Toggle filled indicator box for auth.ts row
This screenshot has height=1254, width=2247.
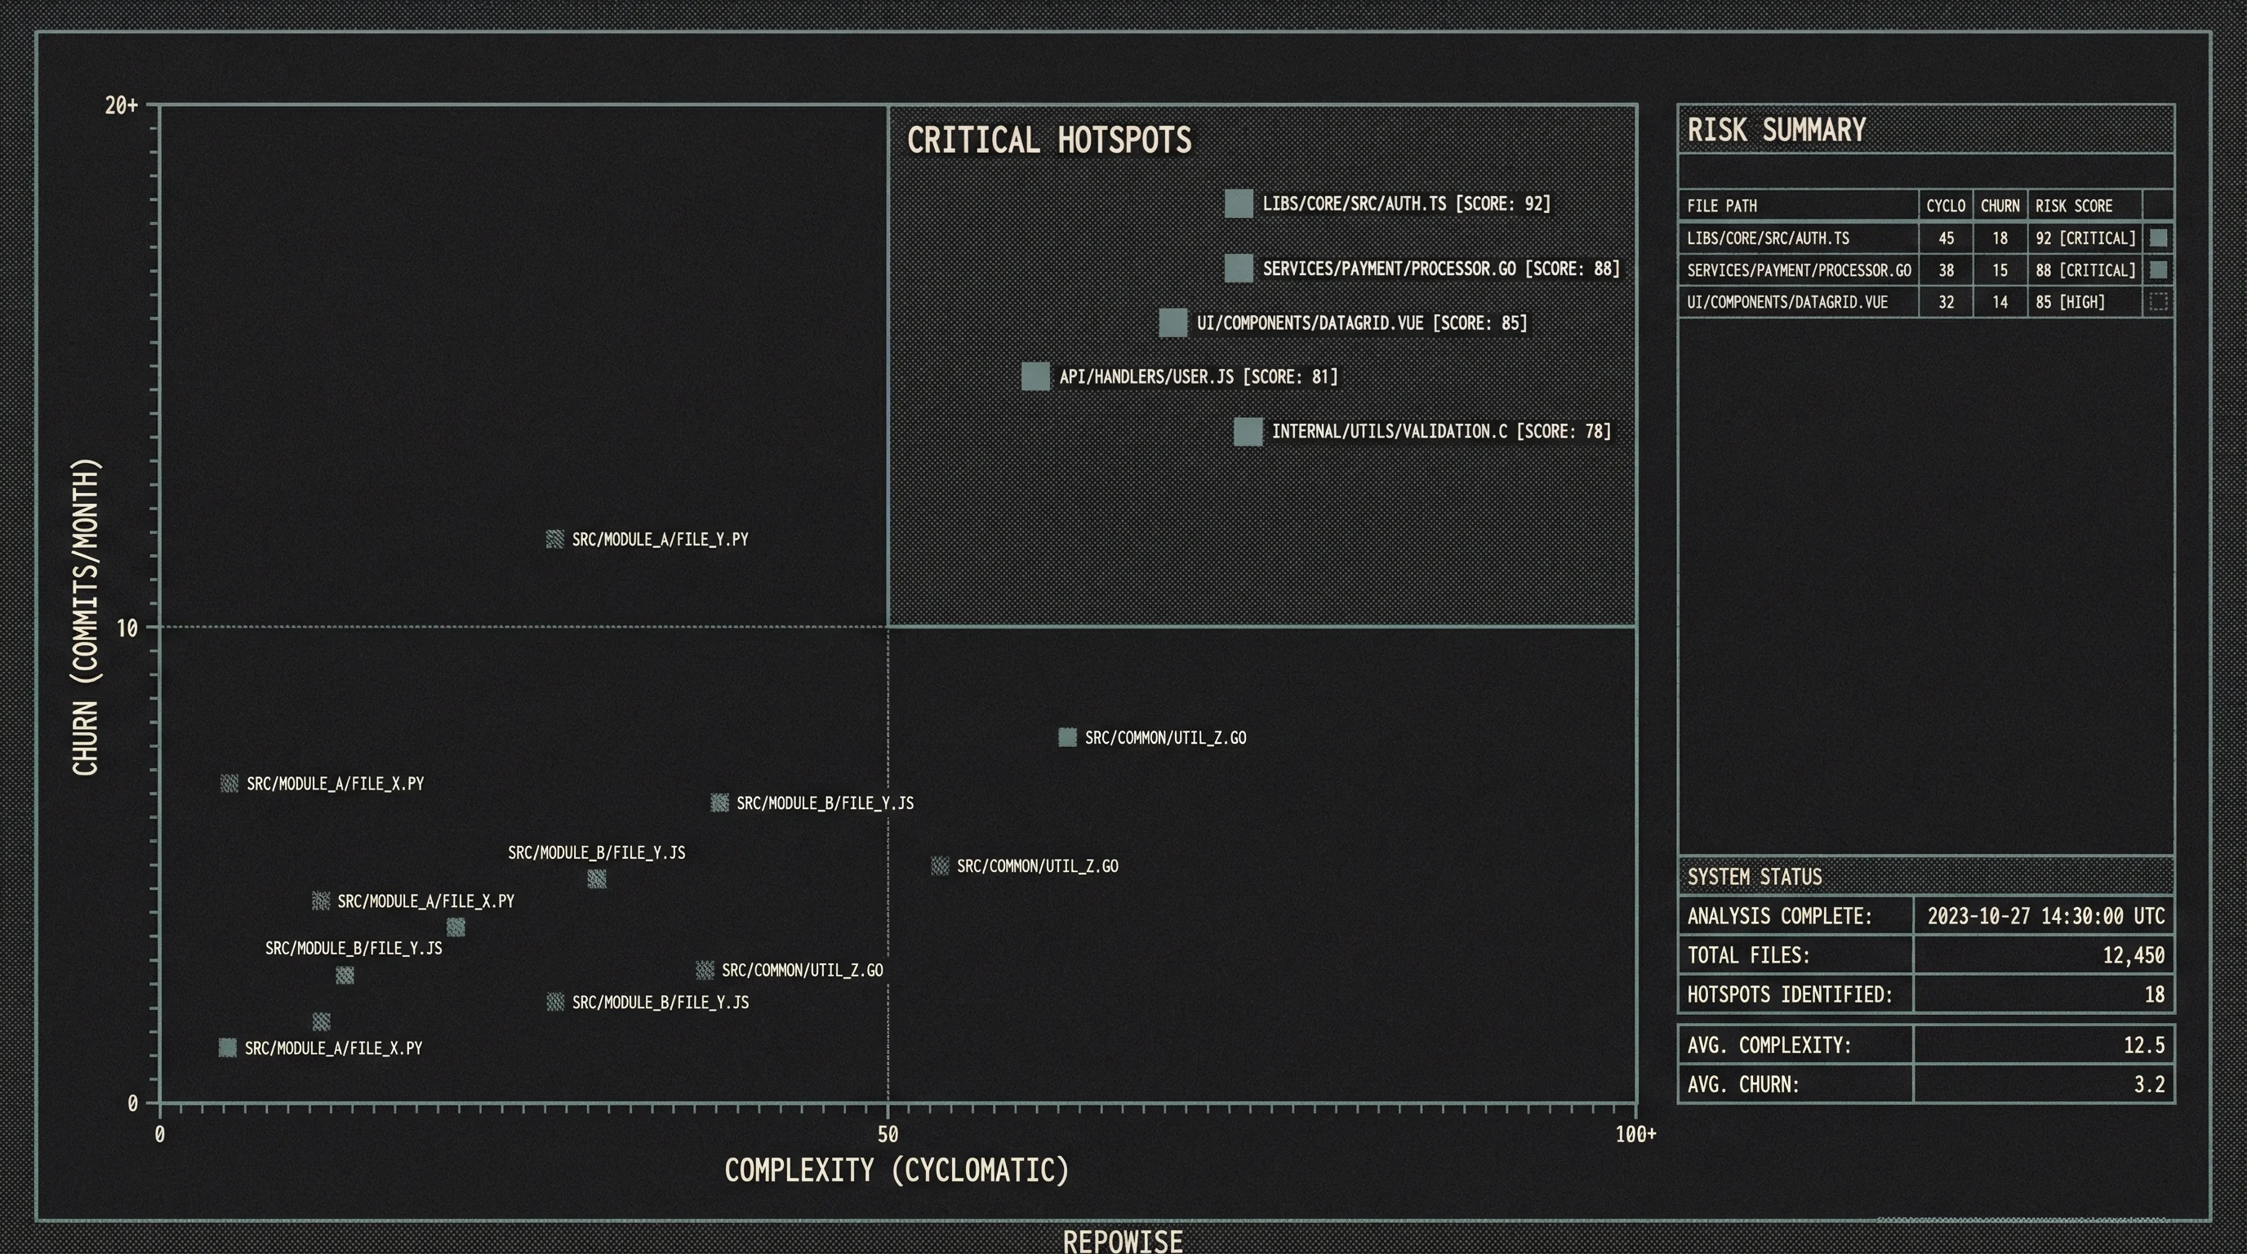click(x=2158, y=238)
